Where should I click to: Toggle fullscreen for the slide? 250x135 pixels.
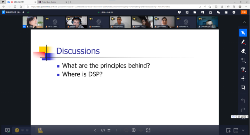148,130
